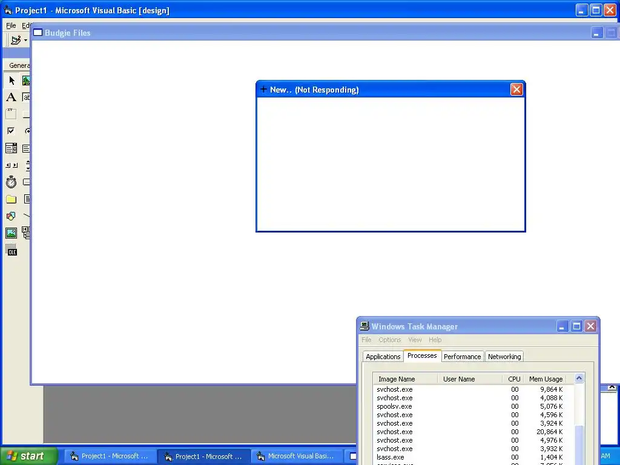Open Task Manager's File menu
This screenshot has width=620, height=465.
(366, 340)
